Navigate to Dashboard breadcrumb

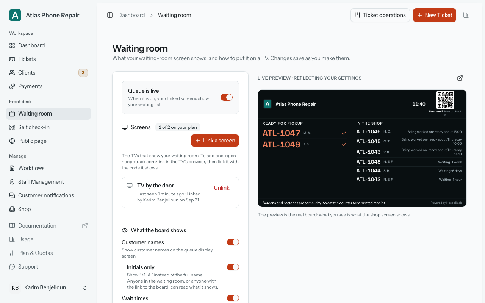[131, 15]
